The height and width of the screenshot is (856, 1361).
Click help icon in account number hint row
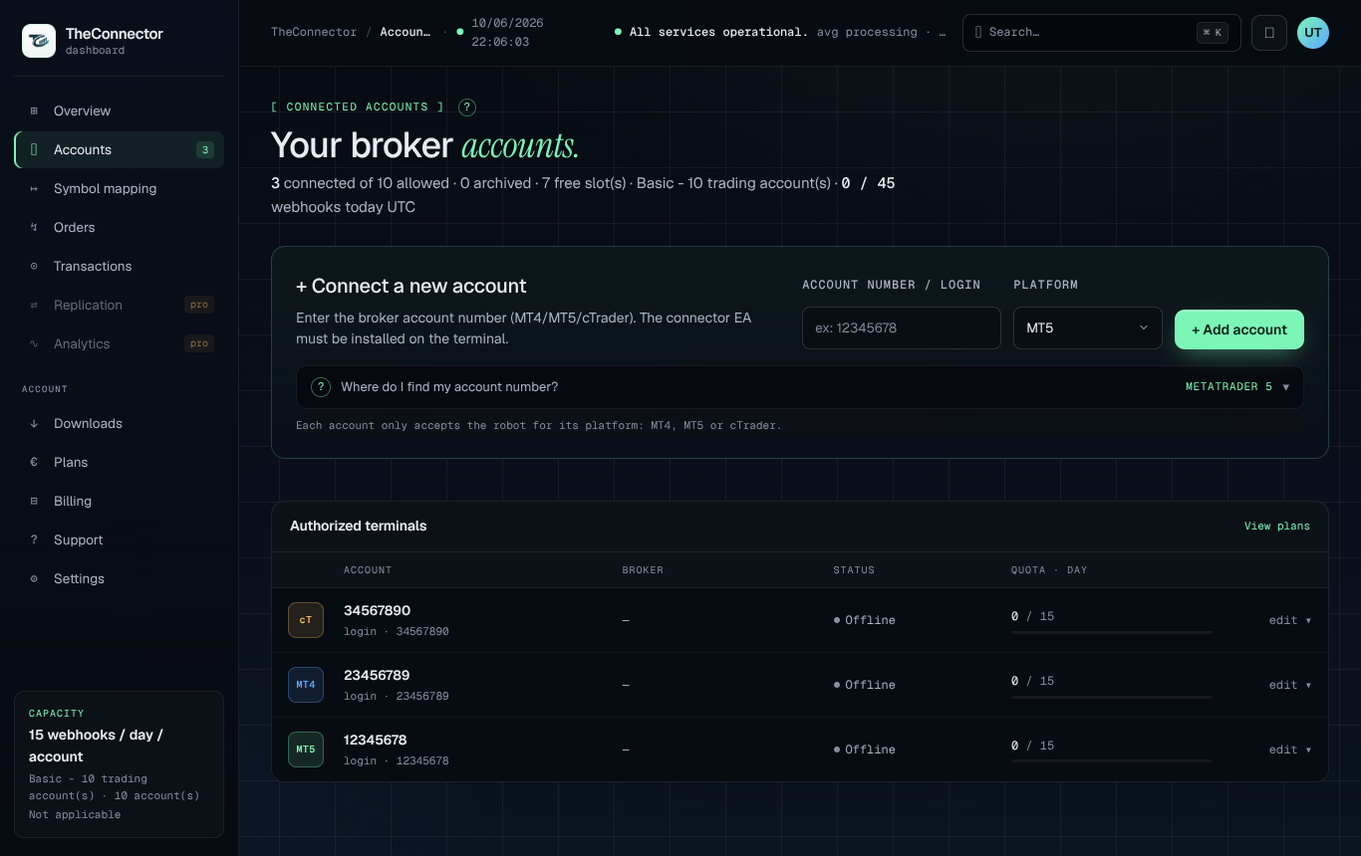click(x=321, y=387)
